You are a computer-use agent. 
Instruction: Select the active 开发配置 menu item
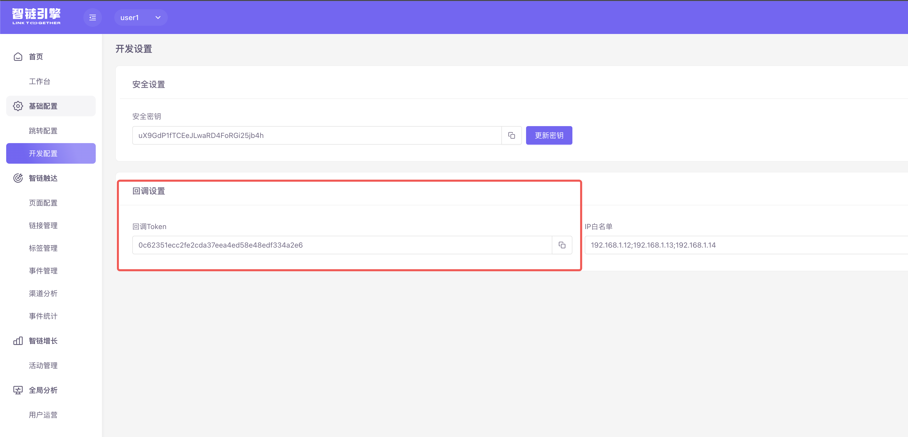tap(51, 153)
